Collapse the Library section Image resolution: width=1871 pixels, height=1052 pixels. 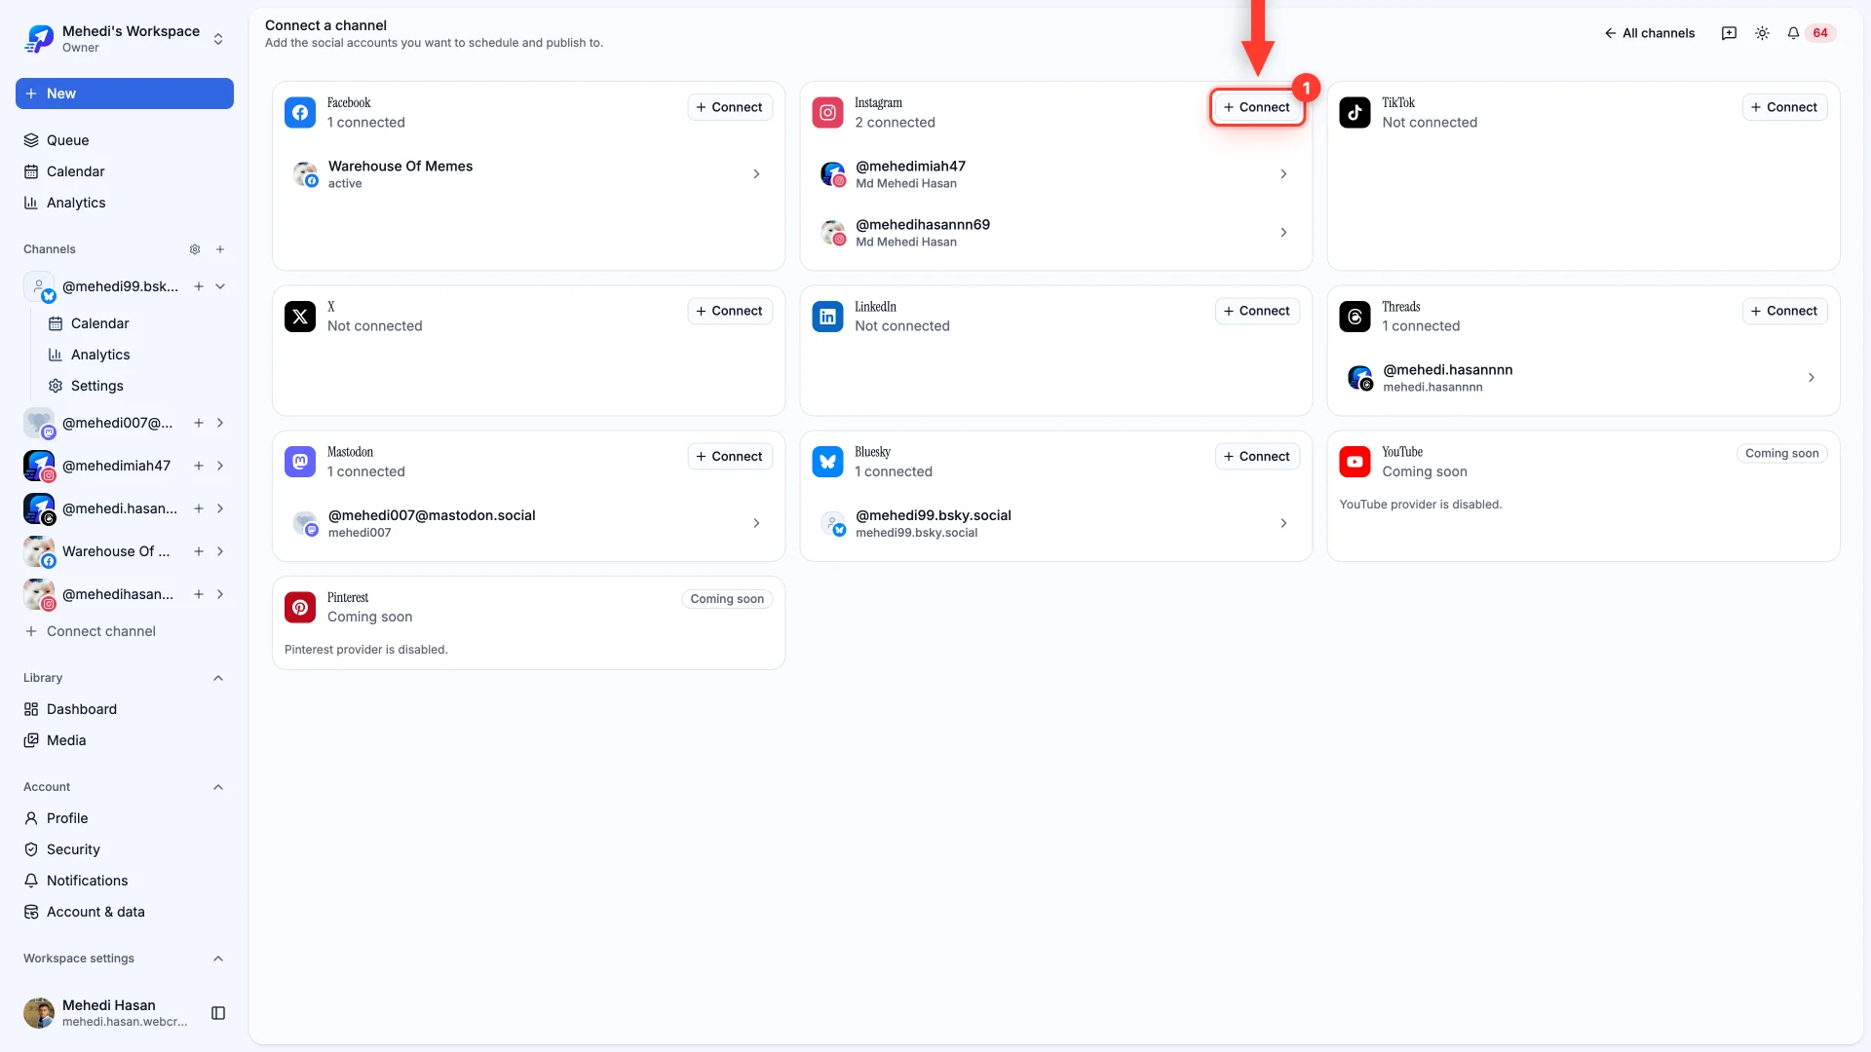click(218, 678)
